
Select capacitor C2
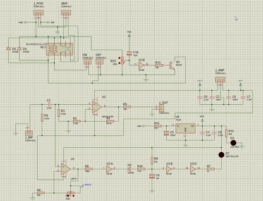pos(212,97)
